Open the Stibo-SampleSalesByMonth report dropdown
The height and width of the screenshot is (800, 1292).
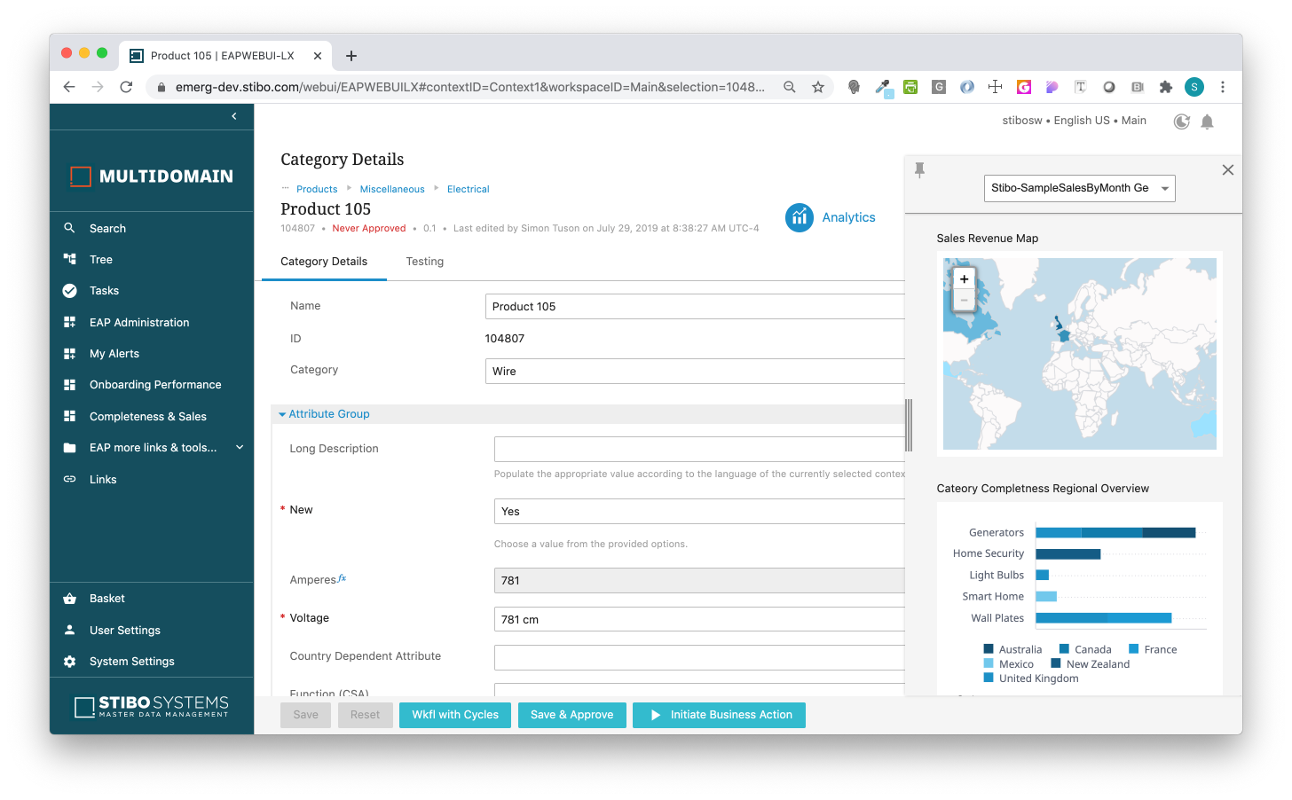pos(1079,188)
